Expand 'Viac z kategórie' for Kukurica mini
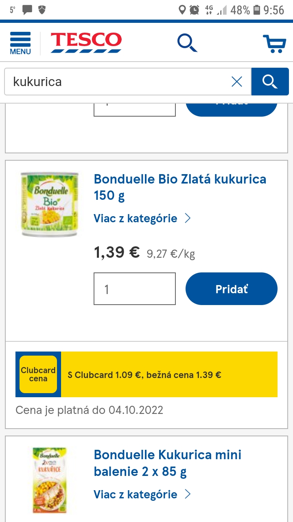Screen dimensions: 293x522 [136, 495]
